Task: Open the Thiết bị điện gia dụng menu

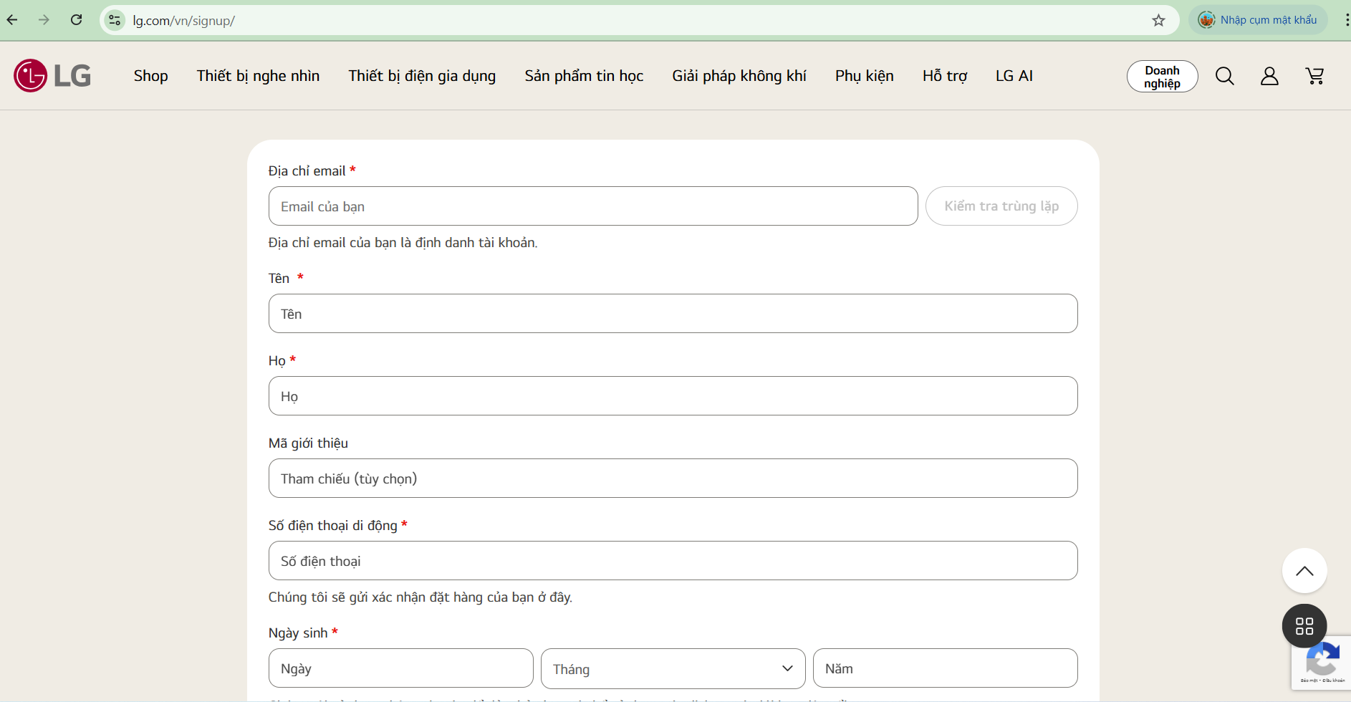Action: pyautogui.click(x=422, y=76)
